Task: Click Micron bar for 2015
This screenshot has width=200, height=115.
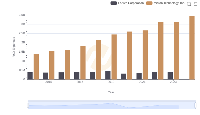Action: click(52, 65)
